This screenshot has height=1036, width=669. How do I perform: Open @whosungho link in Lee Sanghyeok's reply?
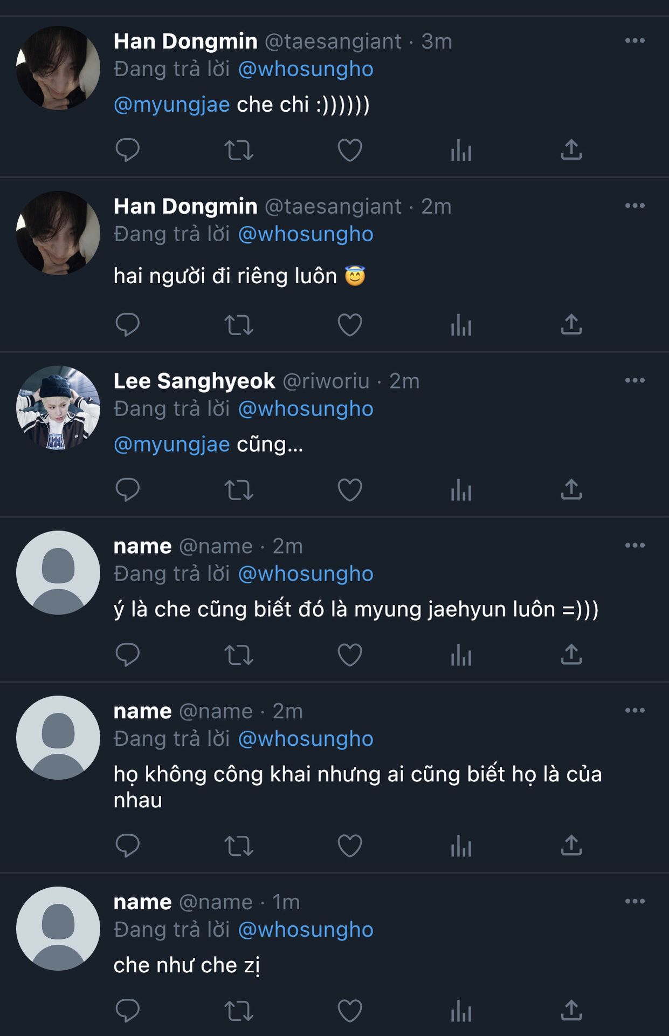click(306, 409)
